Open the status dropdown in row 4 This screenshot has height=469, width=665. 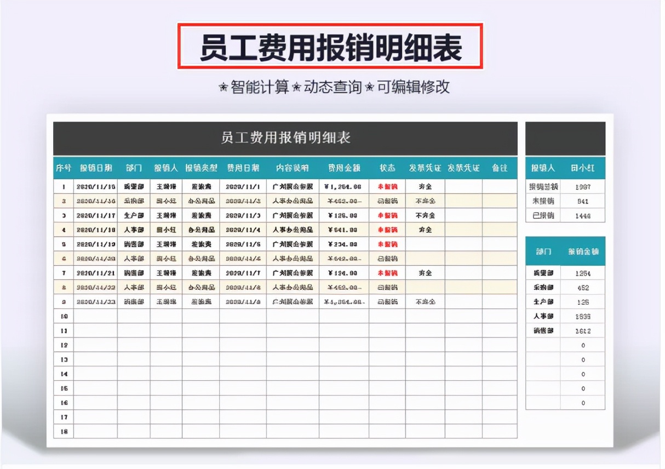pyautogui.click(x=387, y=230)
